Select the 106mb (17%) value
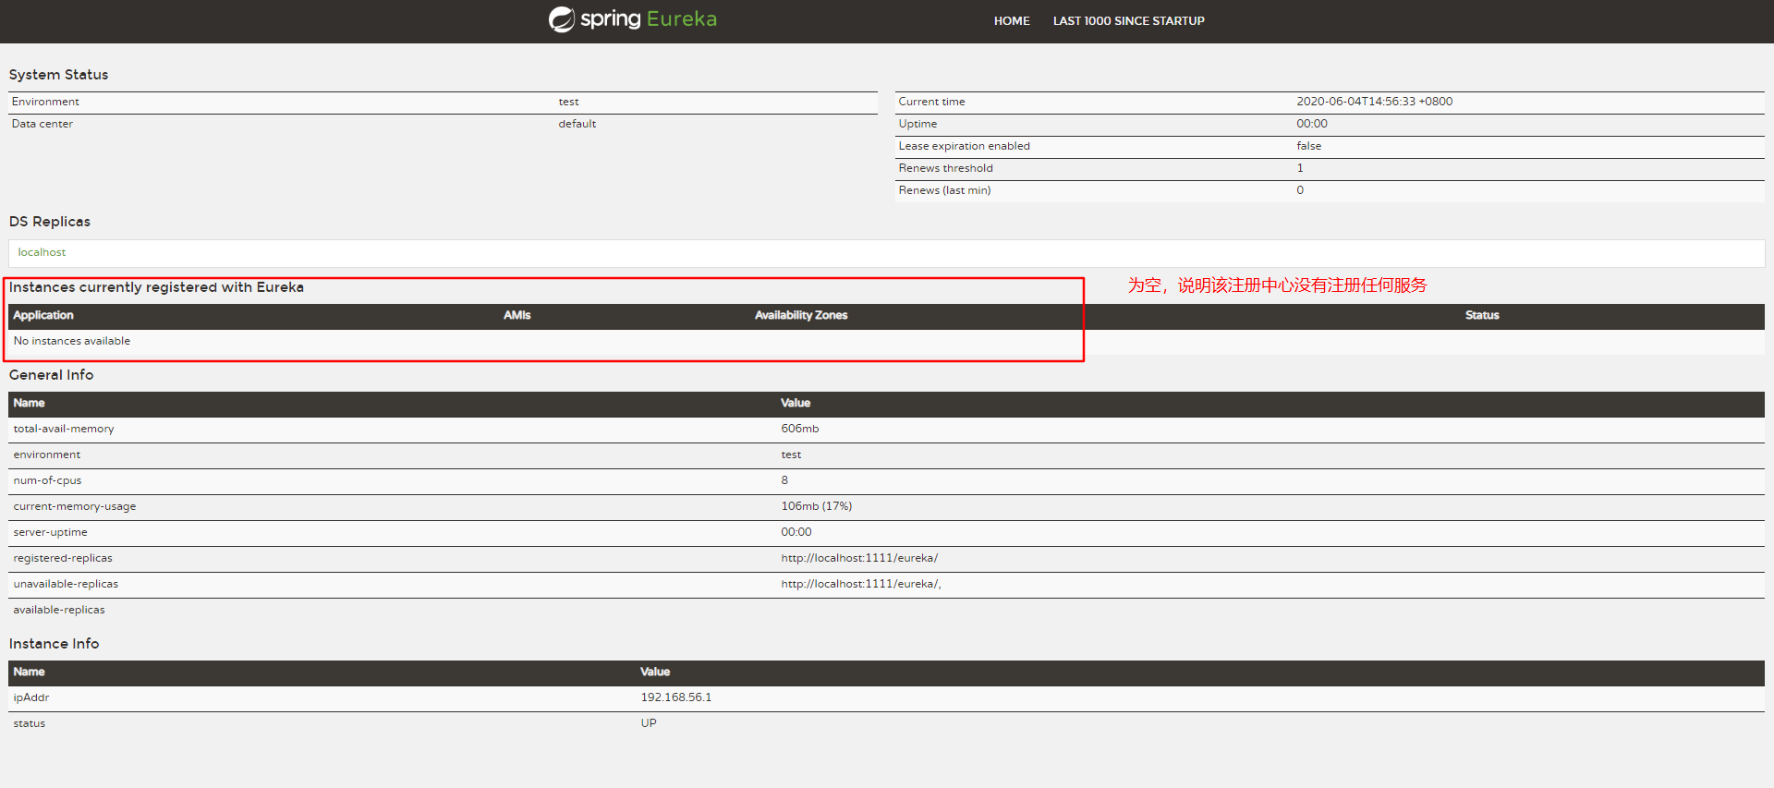Viewport: 1774px width, 788px height. click(817, 506)
